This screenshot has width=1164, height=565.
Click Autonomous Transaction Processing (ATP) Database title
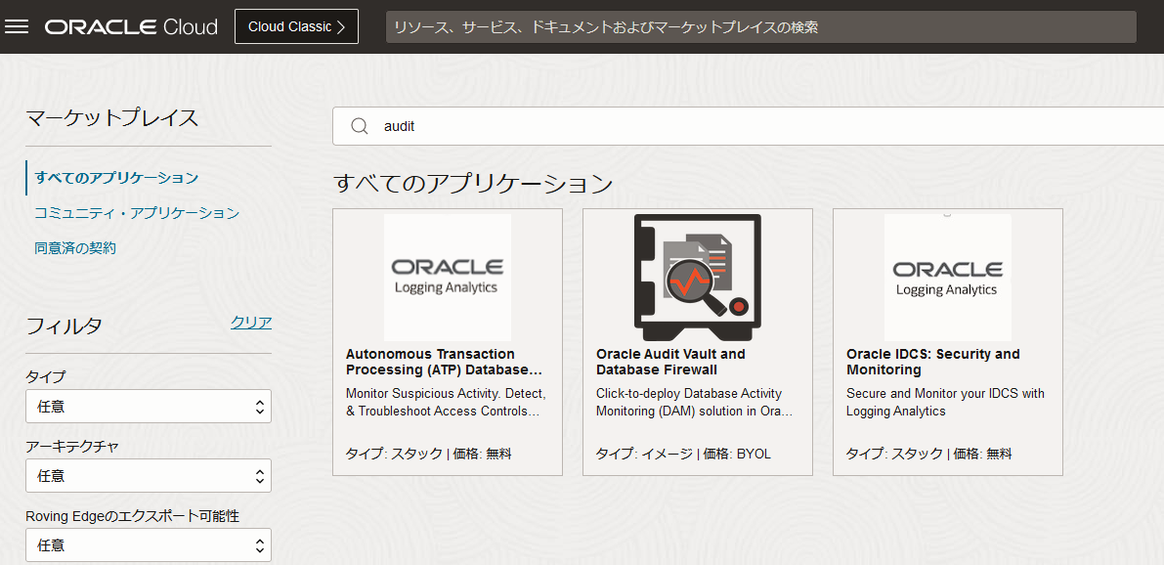[445, 362]
